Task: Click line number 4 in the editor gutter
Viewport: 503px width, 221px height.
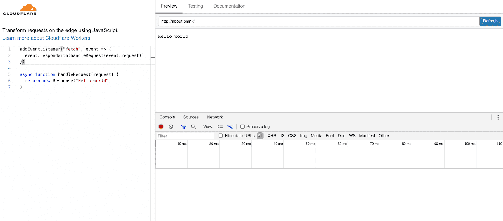Action: [10, 68]
